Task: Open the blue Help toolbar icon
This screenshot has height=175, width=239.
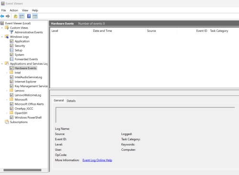Action: (29, 16)
